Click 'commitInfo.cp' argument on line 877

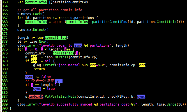pyautogui.click(x=83, y=57)
